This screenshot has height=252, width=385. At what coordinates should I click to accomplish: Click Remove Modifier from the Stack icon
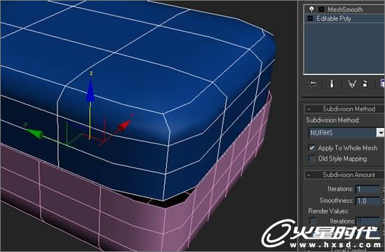click(x=365, y=84)
